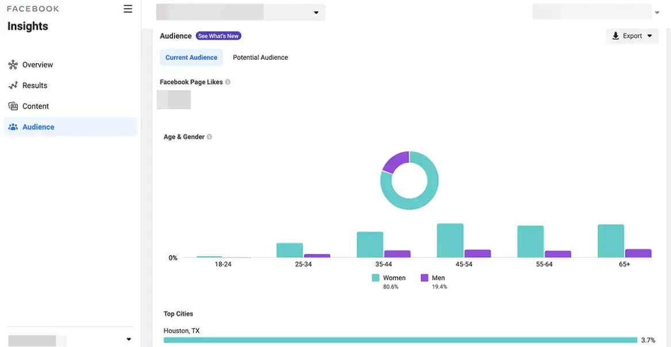This screenshot has height=347, width=671.
Task: Select the Results sidebar icon
Action: [x=13, y=85]
